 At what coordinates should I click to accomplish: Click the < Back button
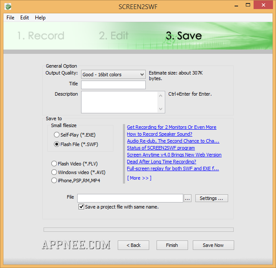[133, 245]
